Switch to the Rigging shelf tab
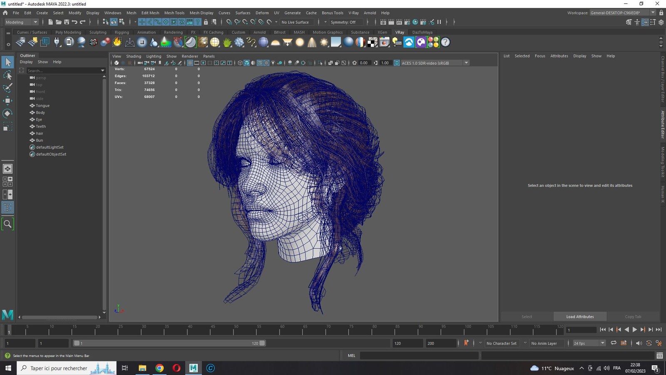The height and width of the screenshot is (375, 666). [x=122, y=32]
